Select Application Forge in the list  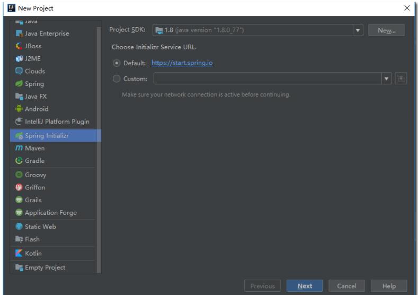pyautogui.click(x=55, y=213)
